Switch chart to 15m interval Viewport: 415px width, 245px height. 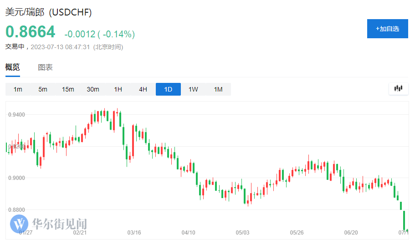tap(68, 89)
